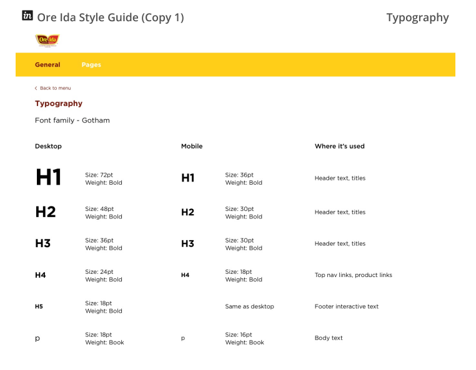476x370 pixels.
Task: Click the mobile H3 sample
Action: click(187, 243)
